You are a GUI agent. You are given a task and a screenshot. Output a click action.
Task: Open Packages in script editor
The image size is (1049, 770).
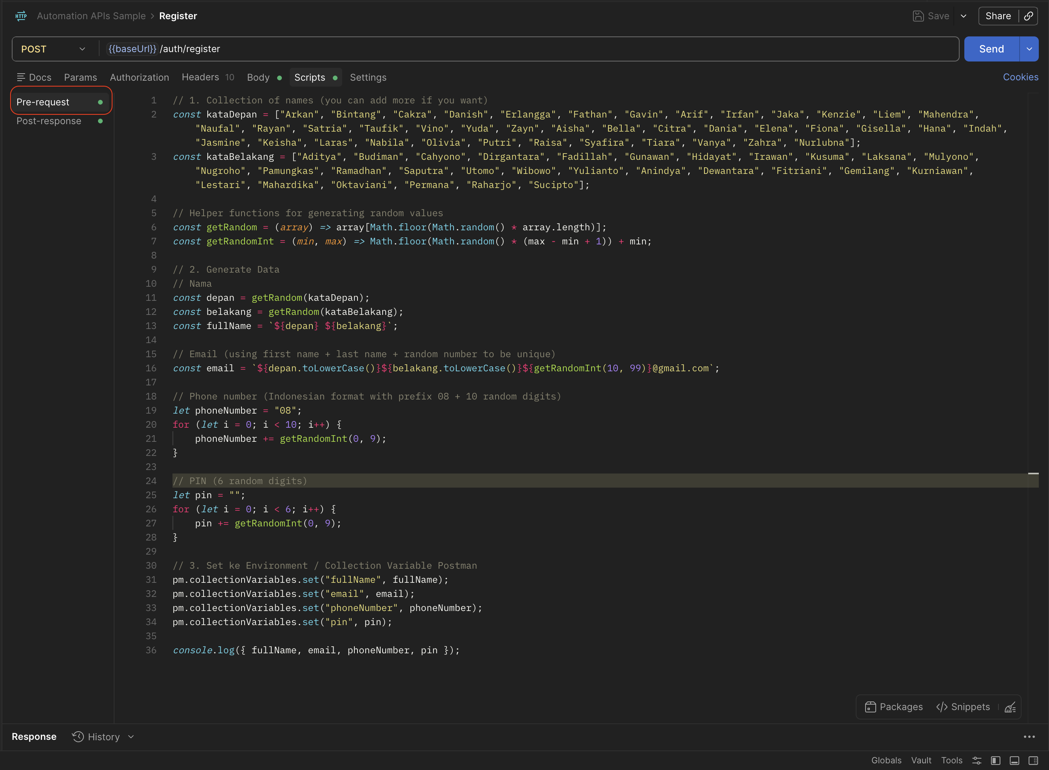pos(894,707)
